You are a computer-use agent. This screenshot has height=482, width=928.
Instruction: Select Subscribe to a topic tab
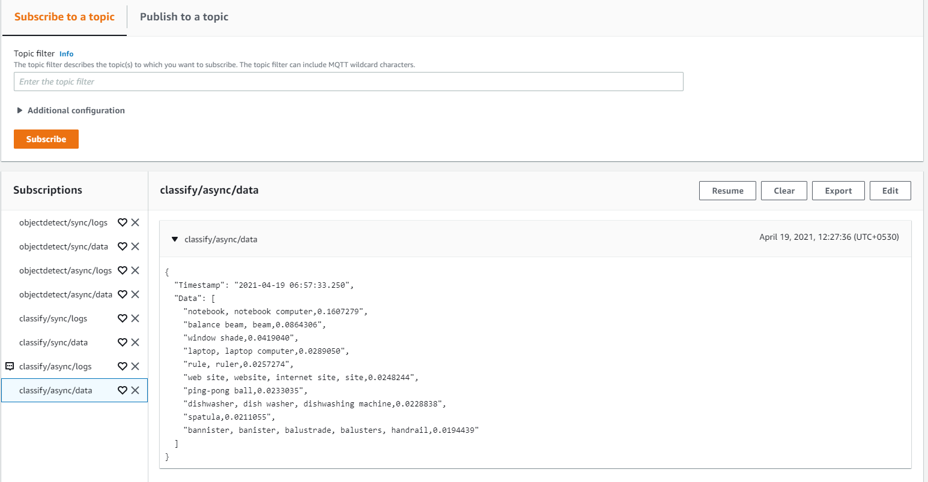point(64,17)
